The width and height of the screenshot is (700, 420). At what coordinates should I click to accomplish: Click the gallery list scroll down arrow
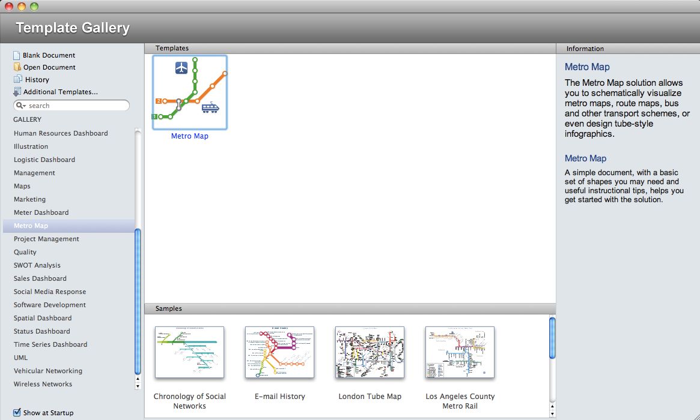point(138,386)
